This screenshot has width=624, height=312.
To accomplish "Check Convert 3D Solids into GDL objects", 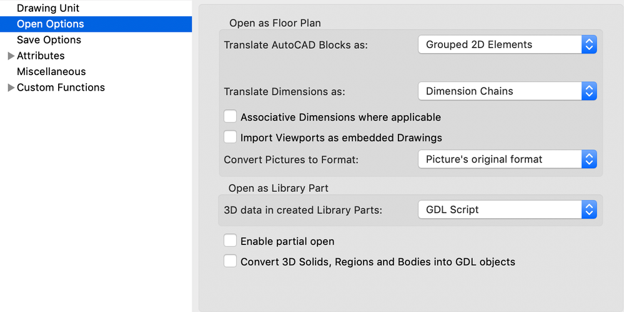I will coord(230,261).
